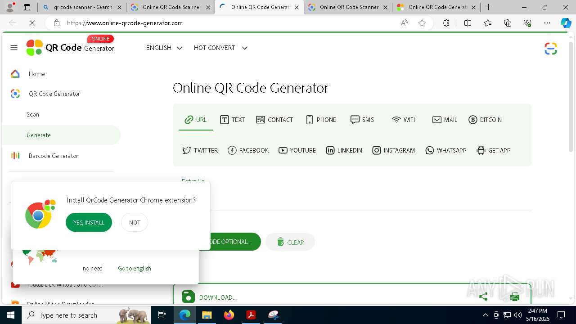
Task: Open the Collections icon
Action: coord(508,23)
